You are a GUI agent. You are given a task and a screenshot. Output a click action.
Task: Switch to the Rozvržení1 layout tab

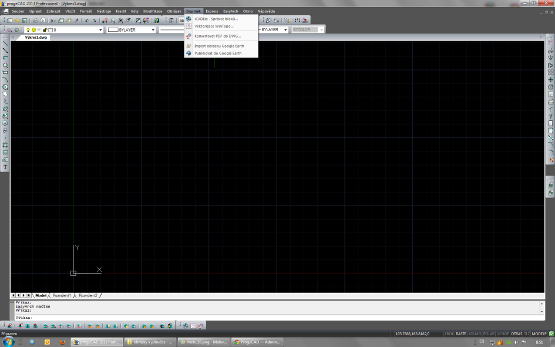point(62,295)
